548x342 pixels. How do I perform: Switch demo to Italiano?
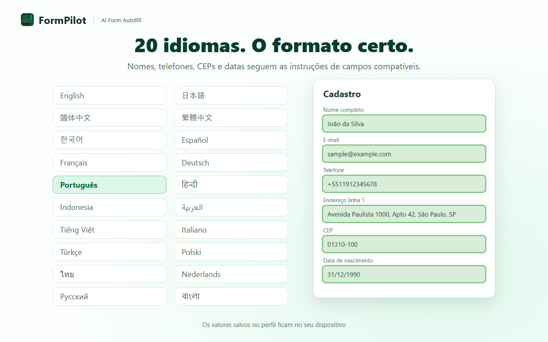[231, 230]
